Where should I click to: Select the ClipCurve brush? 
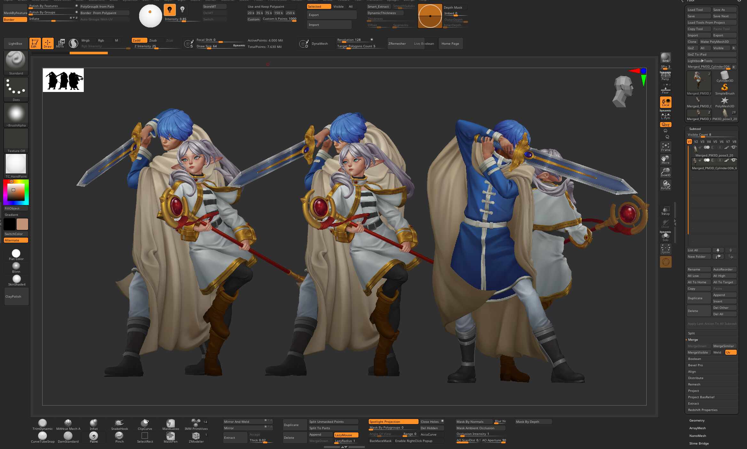point(145,424)
